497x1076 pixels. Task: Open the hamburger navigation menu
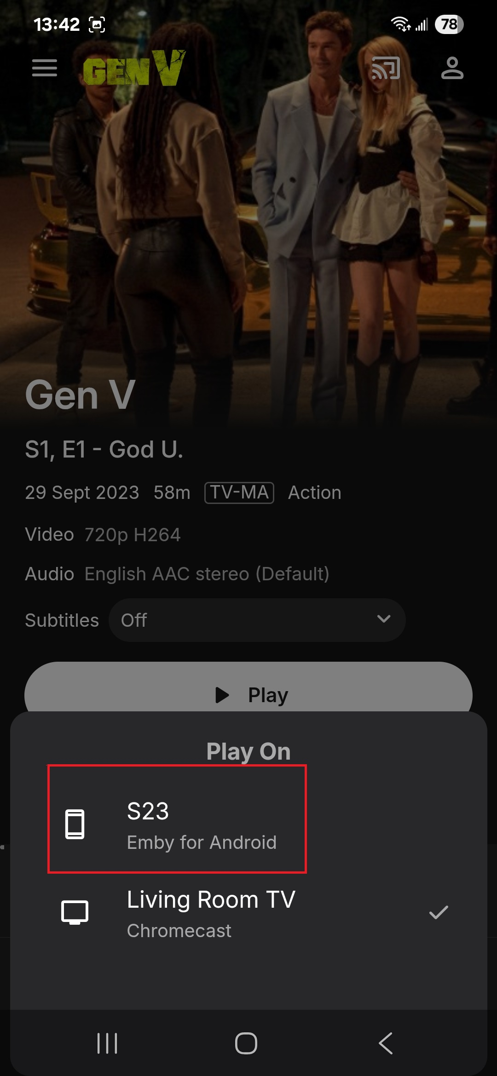pyautogui.click(x=45, y=68)
